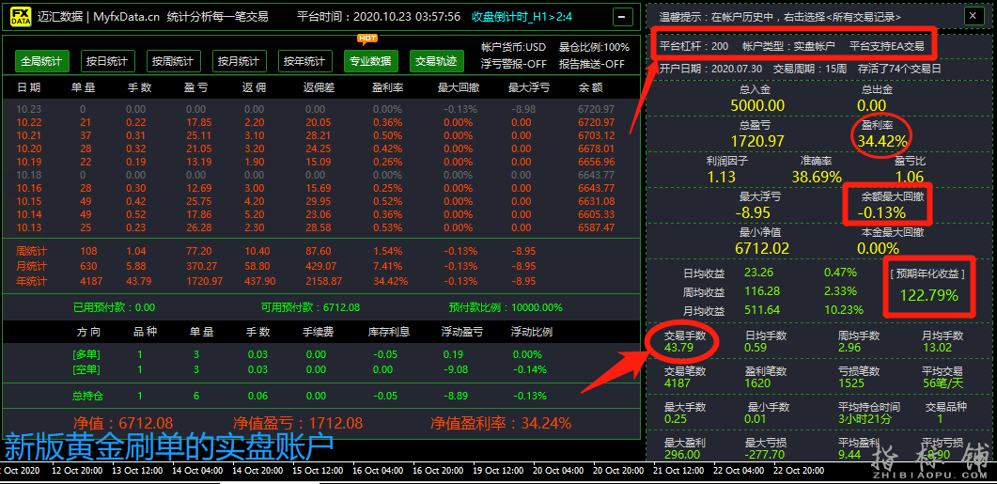The image size is (997, 484).
Task: Toggle the 报告推送-OFF report push switch
Action: coord(592,64)
